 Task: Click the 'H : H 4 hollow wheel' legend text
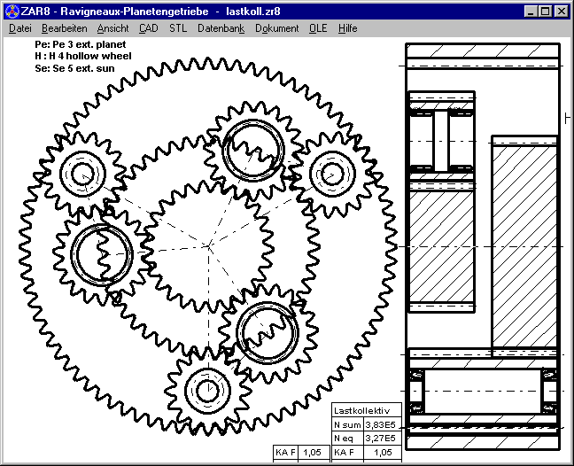click(82, 56)
